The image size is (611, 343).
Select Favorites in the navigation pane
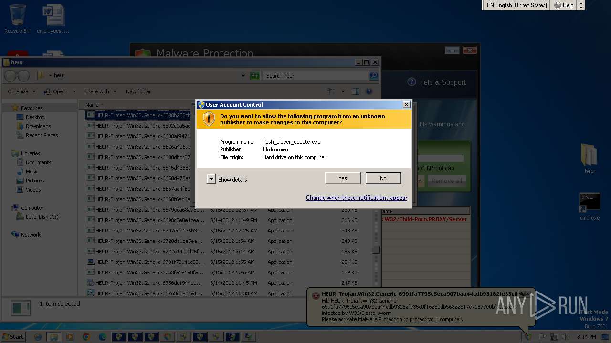(32, 108)
